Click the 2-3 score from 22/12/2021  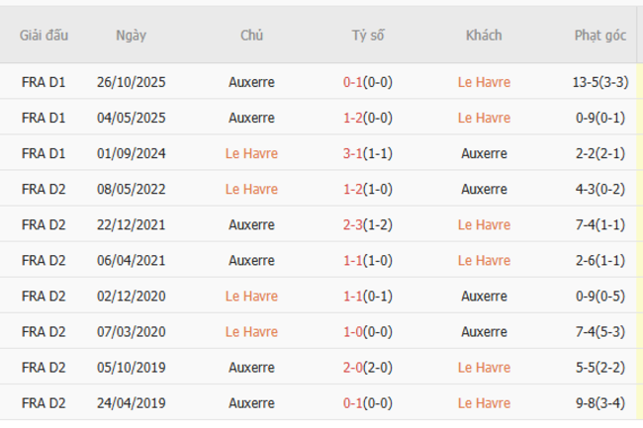pyautogui.click(x=353, y=224)
